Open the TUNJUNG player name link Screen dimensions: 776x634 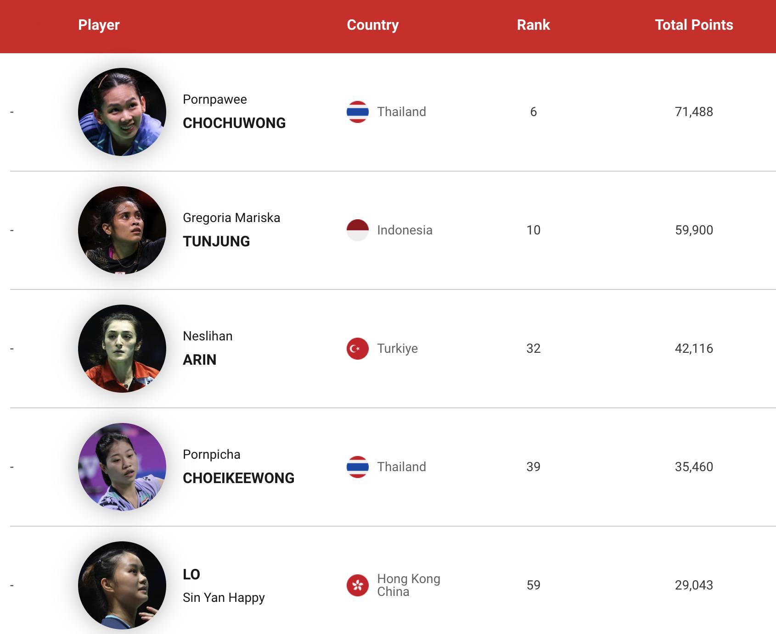tap(216, 241)
